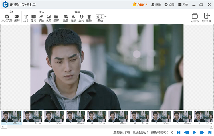
Task: Step back with rewind button
Action: pyautogui.click(x=186, y=133)
